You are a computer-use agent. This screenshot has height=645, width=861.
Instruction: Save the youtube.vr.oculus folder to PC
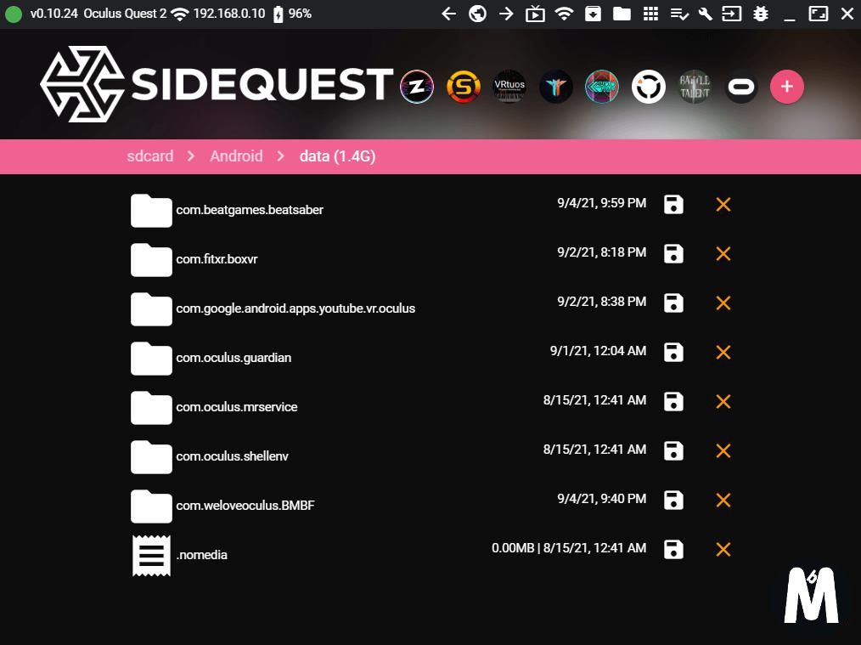[x=673, y=303]
